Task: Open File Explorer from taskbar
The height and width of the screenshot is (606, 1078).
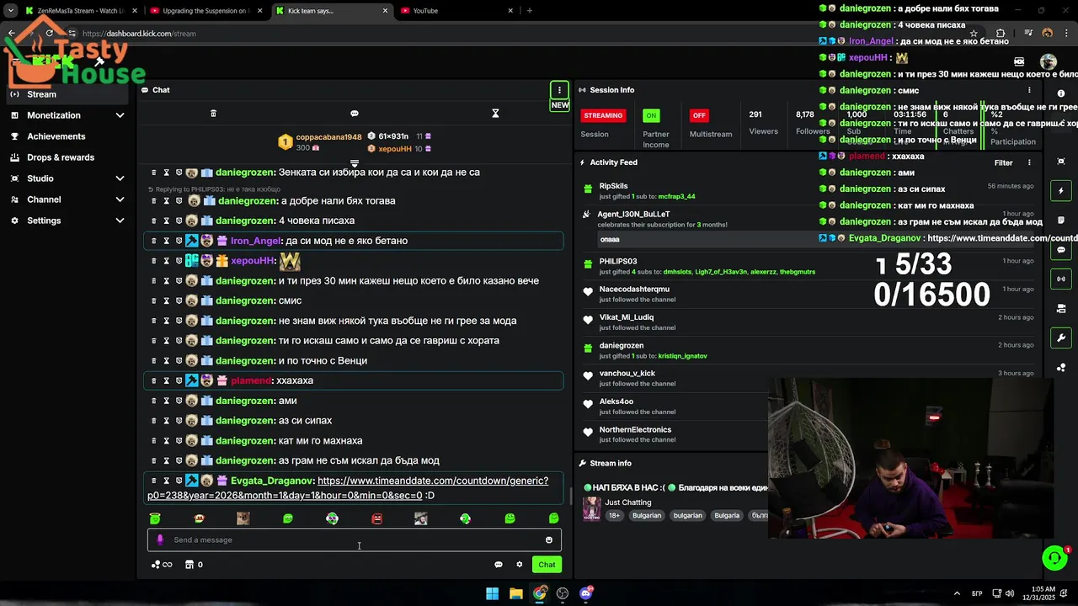Action: coord(515,593)
